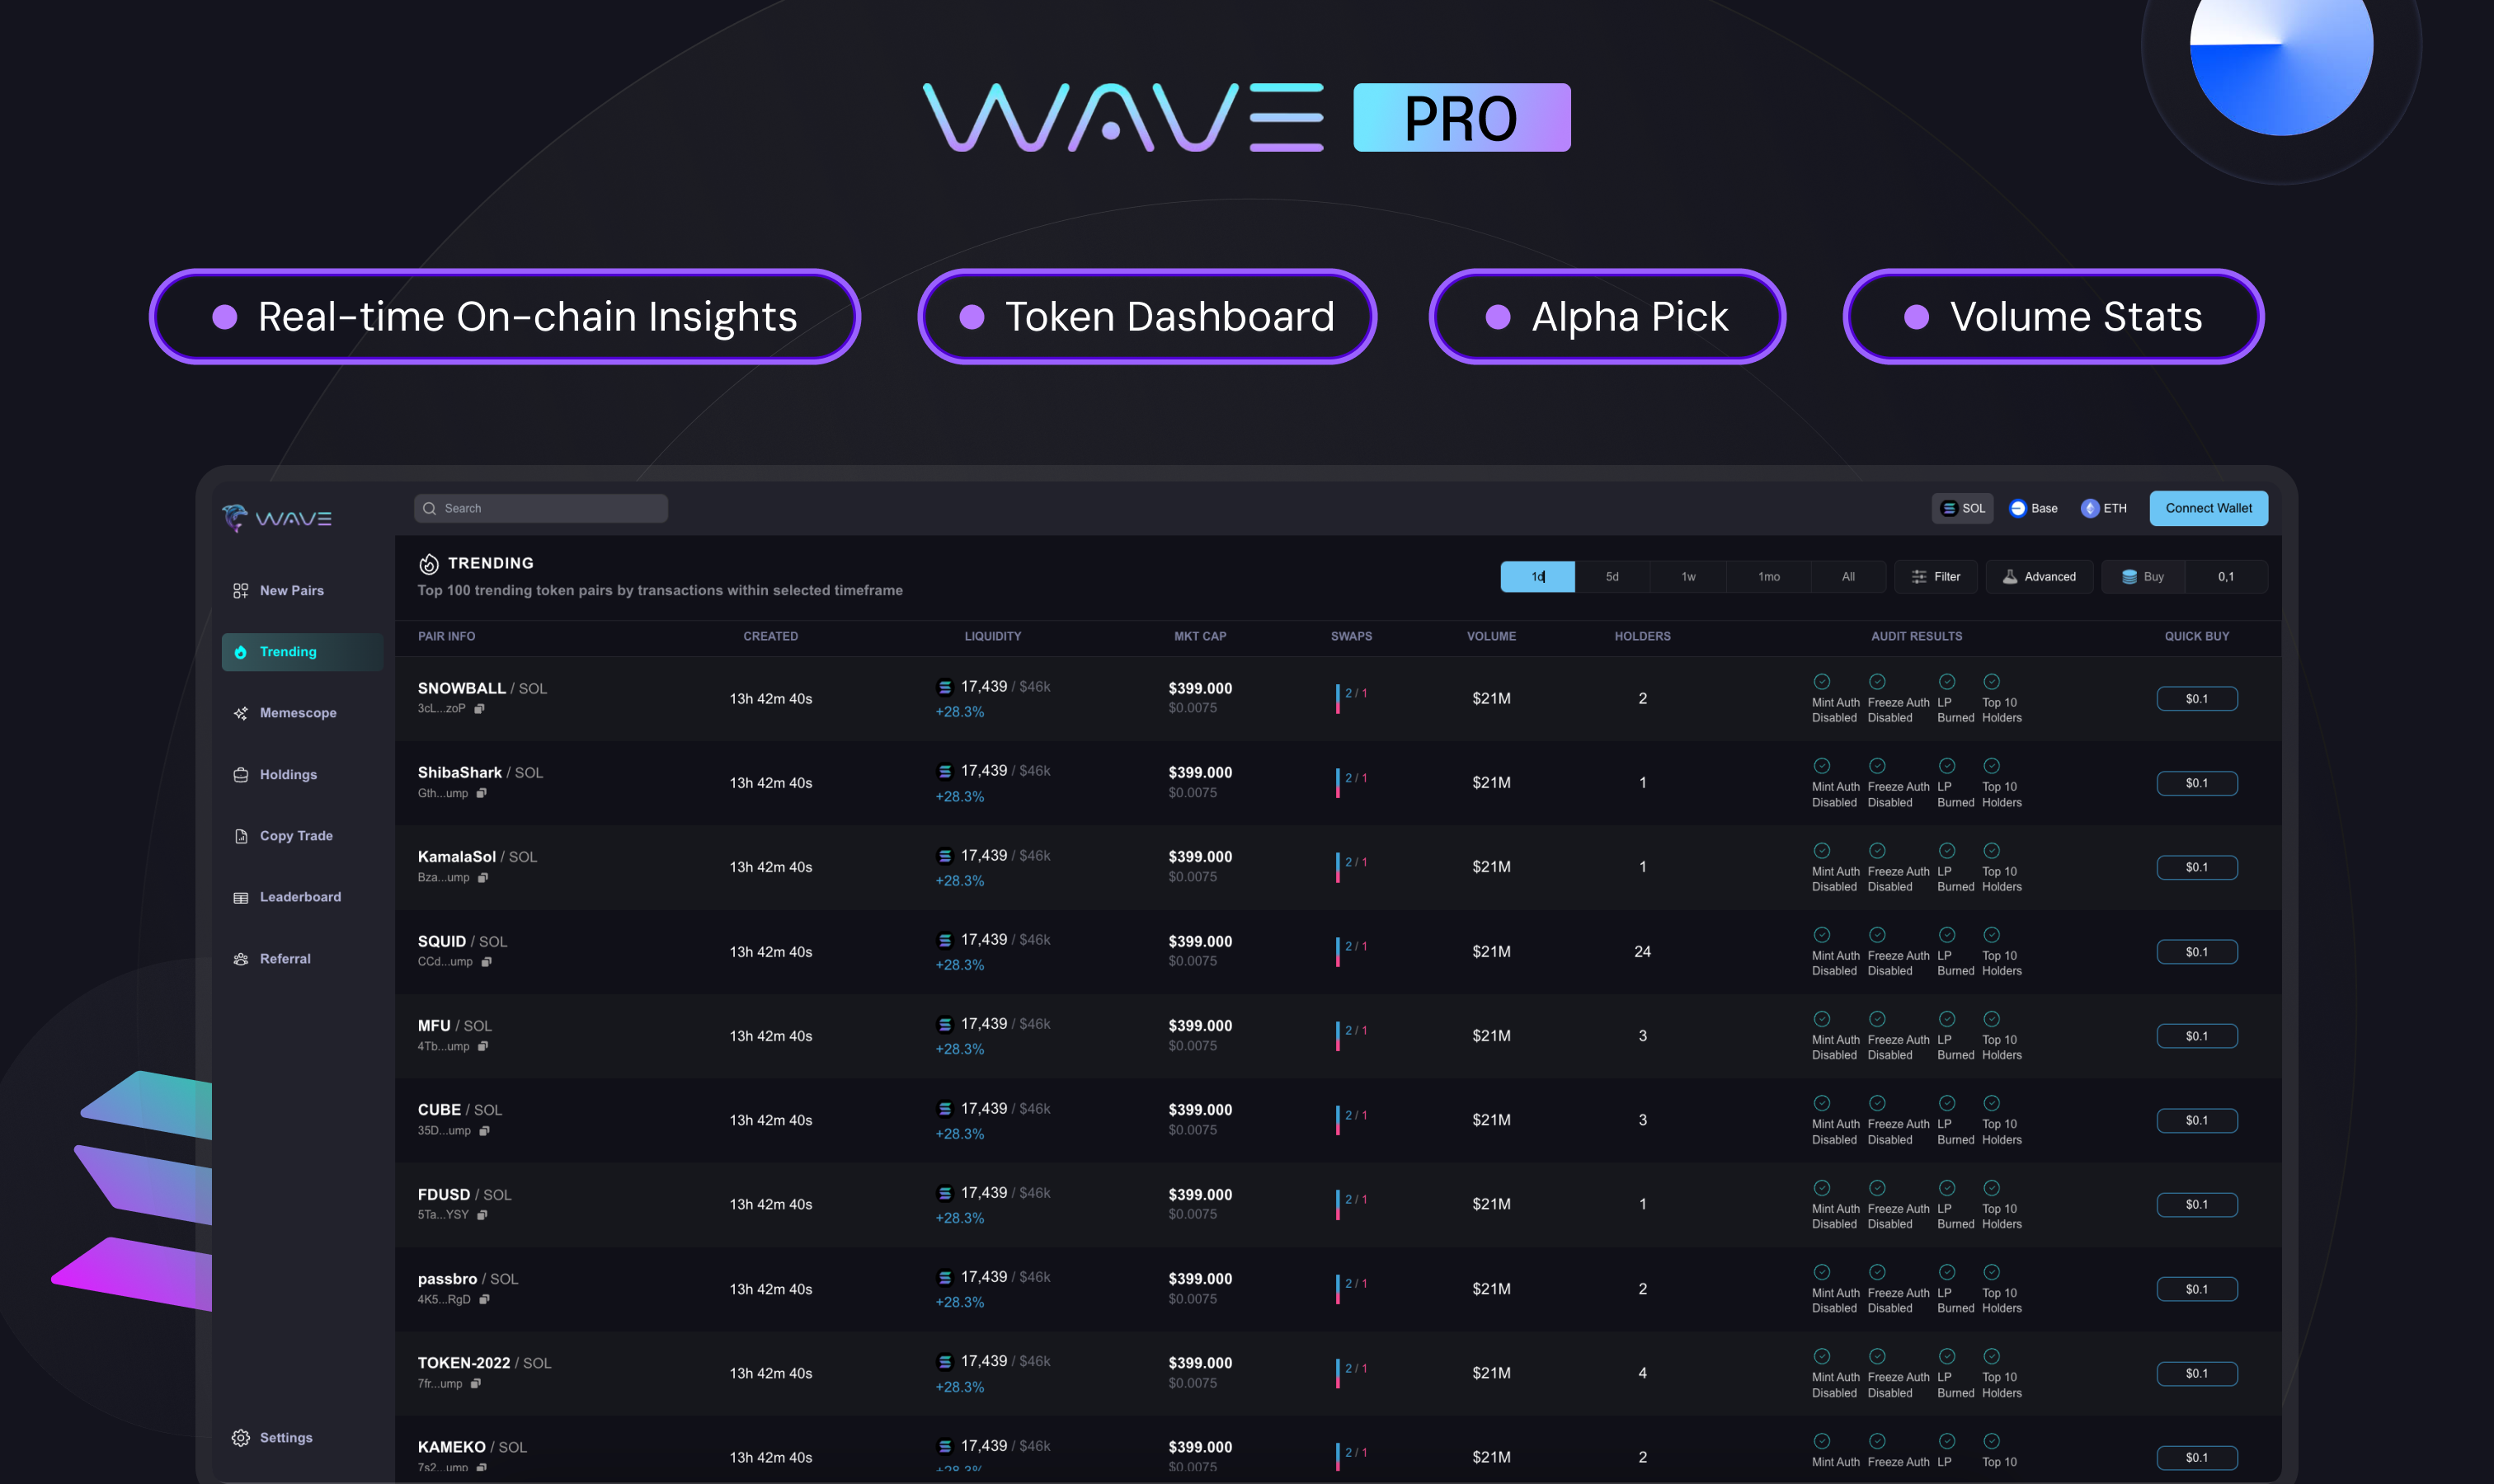The width and height of the screenshot is (2494, 1484).
Task: Click SNOWBALL Mint Auth Disabled check icon
Action: [x=1822, y=682]
